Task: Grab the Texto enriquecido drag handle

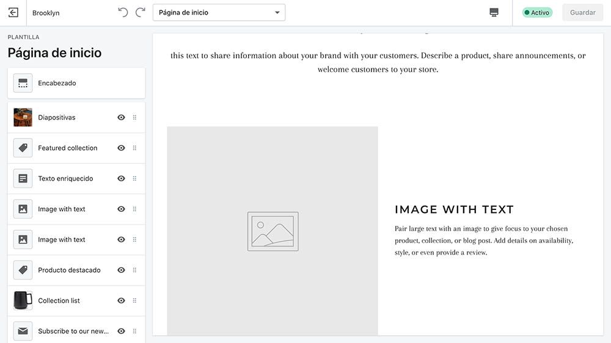Action: [x=134, y=178]
